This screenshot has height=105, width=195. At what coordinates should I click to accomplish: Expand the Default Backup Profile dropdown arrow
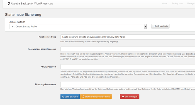click(145, 27)
